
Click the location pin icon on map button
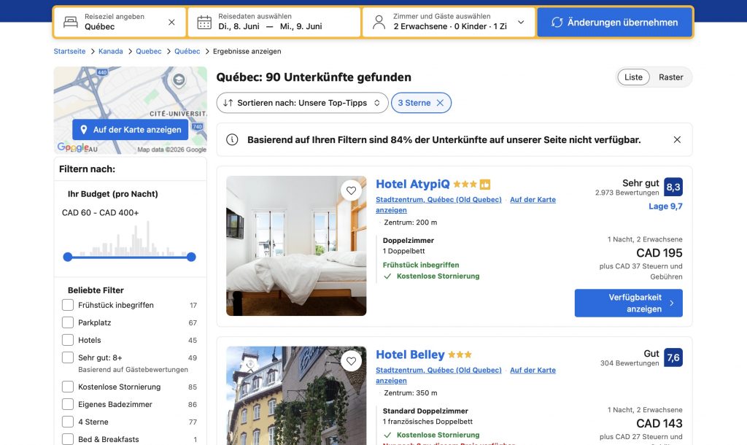click(84, 130)
